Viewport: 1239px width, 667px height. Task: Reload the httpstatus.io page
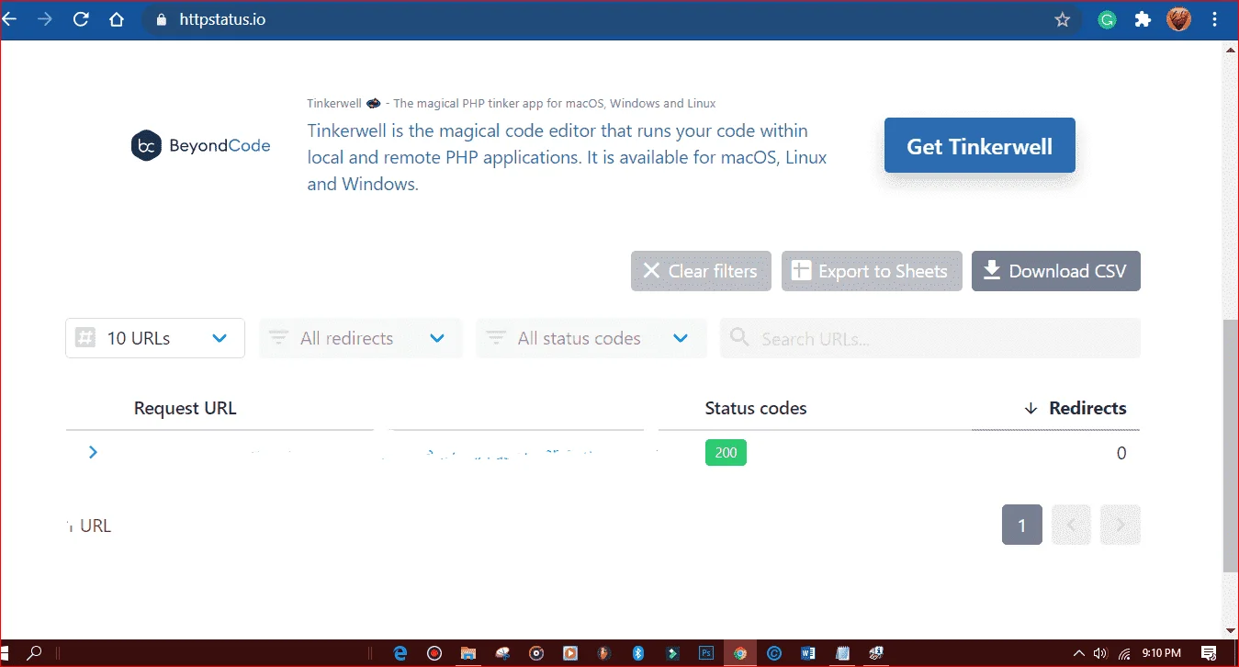pyautogui.click(x=81, y=19)
